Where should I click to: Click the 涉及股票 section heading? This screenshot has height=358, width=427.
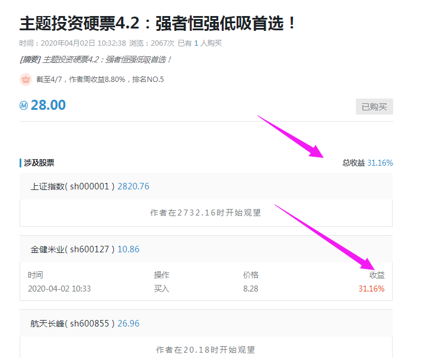point(39,163)
